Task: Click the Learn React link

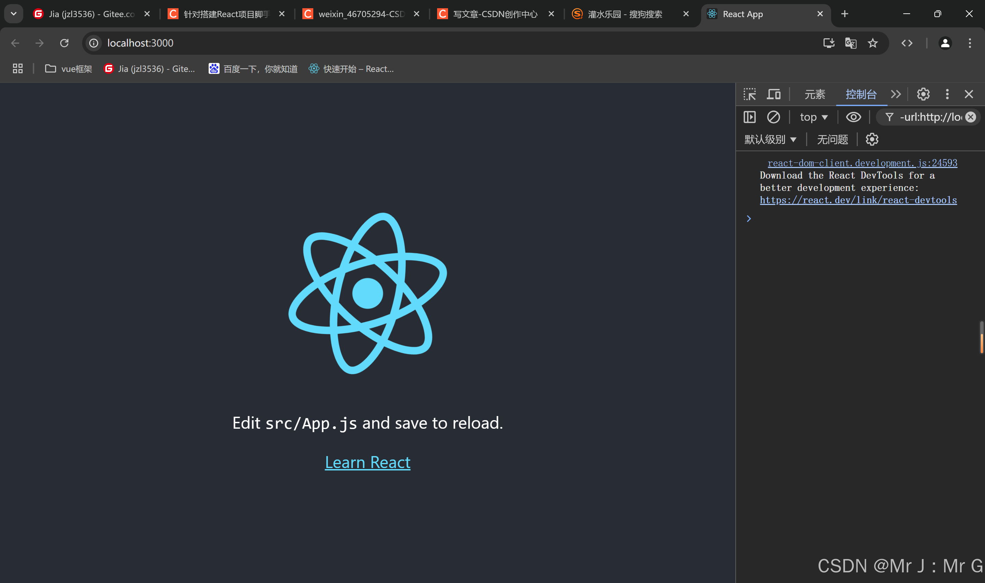Action: 367,462
